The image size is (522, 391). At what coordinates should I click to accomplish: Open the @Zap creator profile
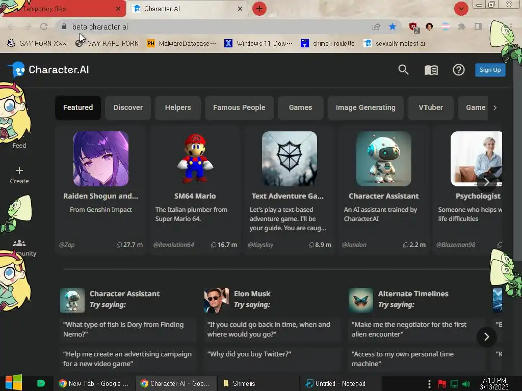pos(67,245)
